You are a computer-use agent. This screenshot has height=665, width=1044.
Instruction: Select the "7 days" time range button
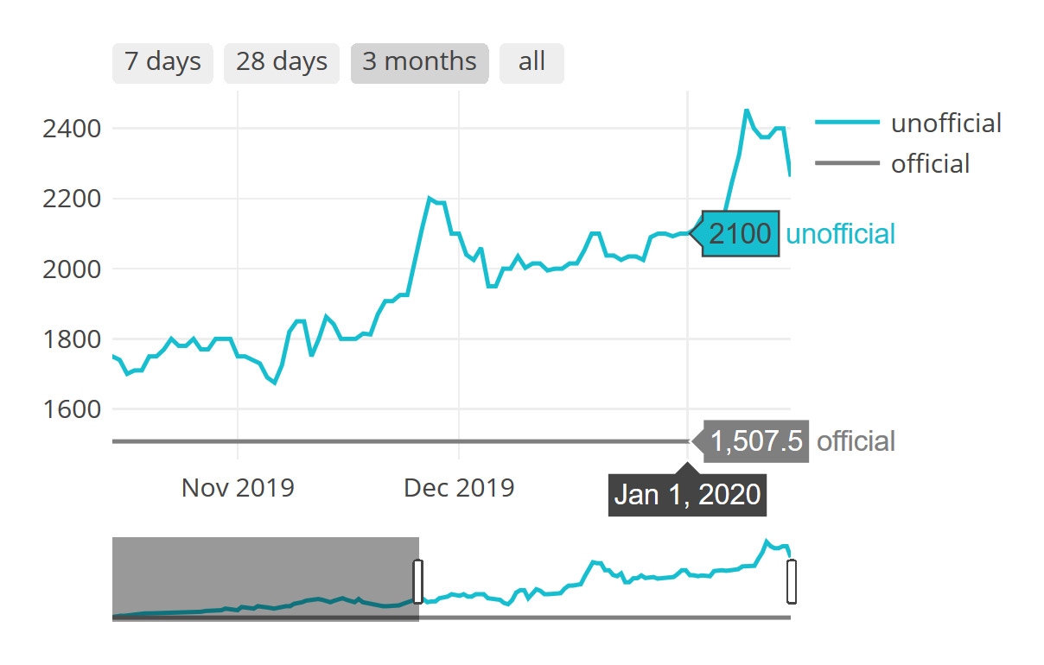(x=162, y=62)
